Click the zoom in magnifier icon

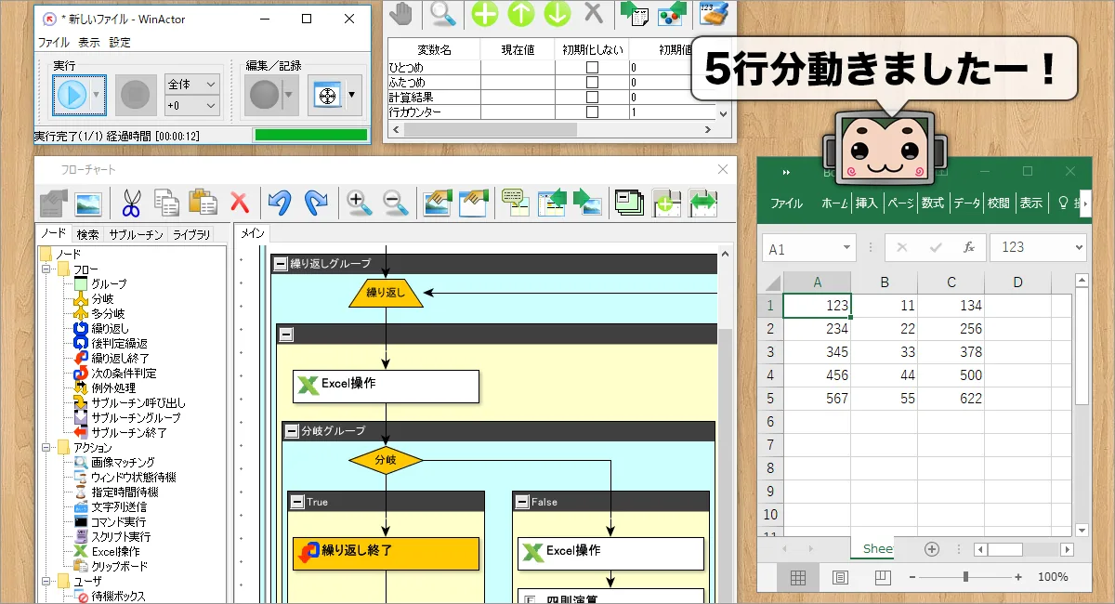tap(359, 203)
